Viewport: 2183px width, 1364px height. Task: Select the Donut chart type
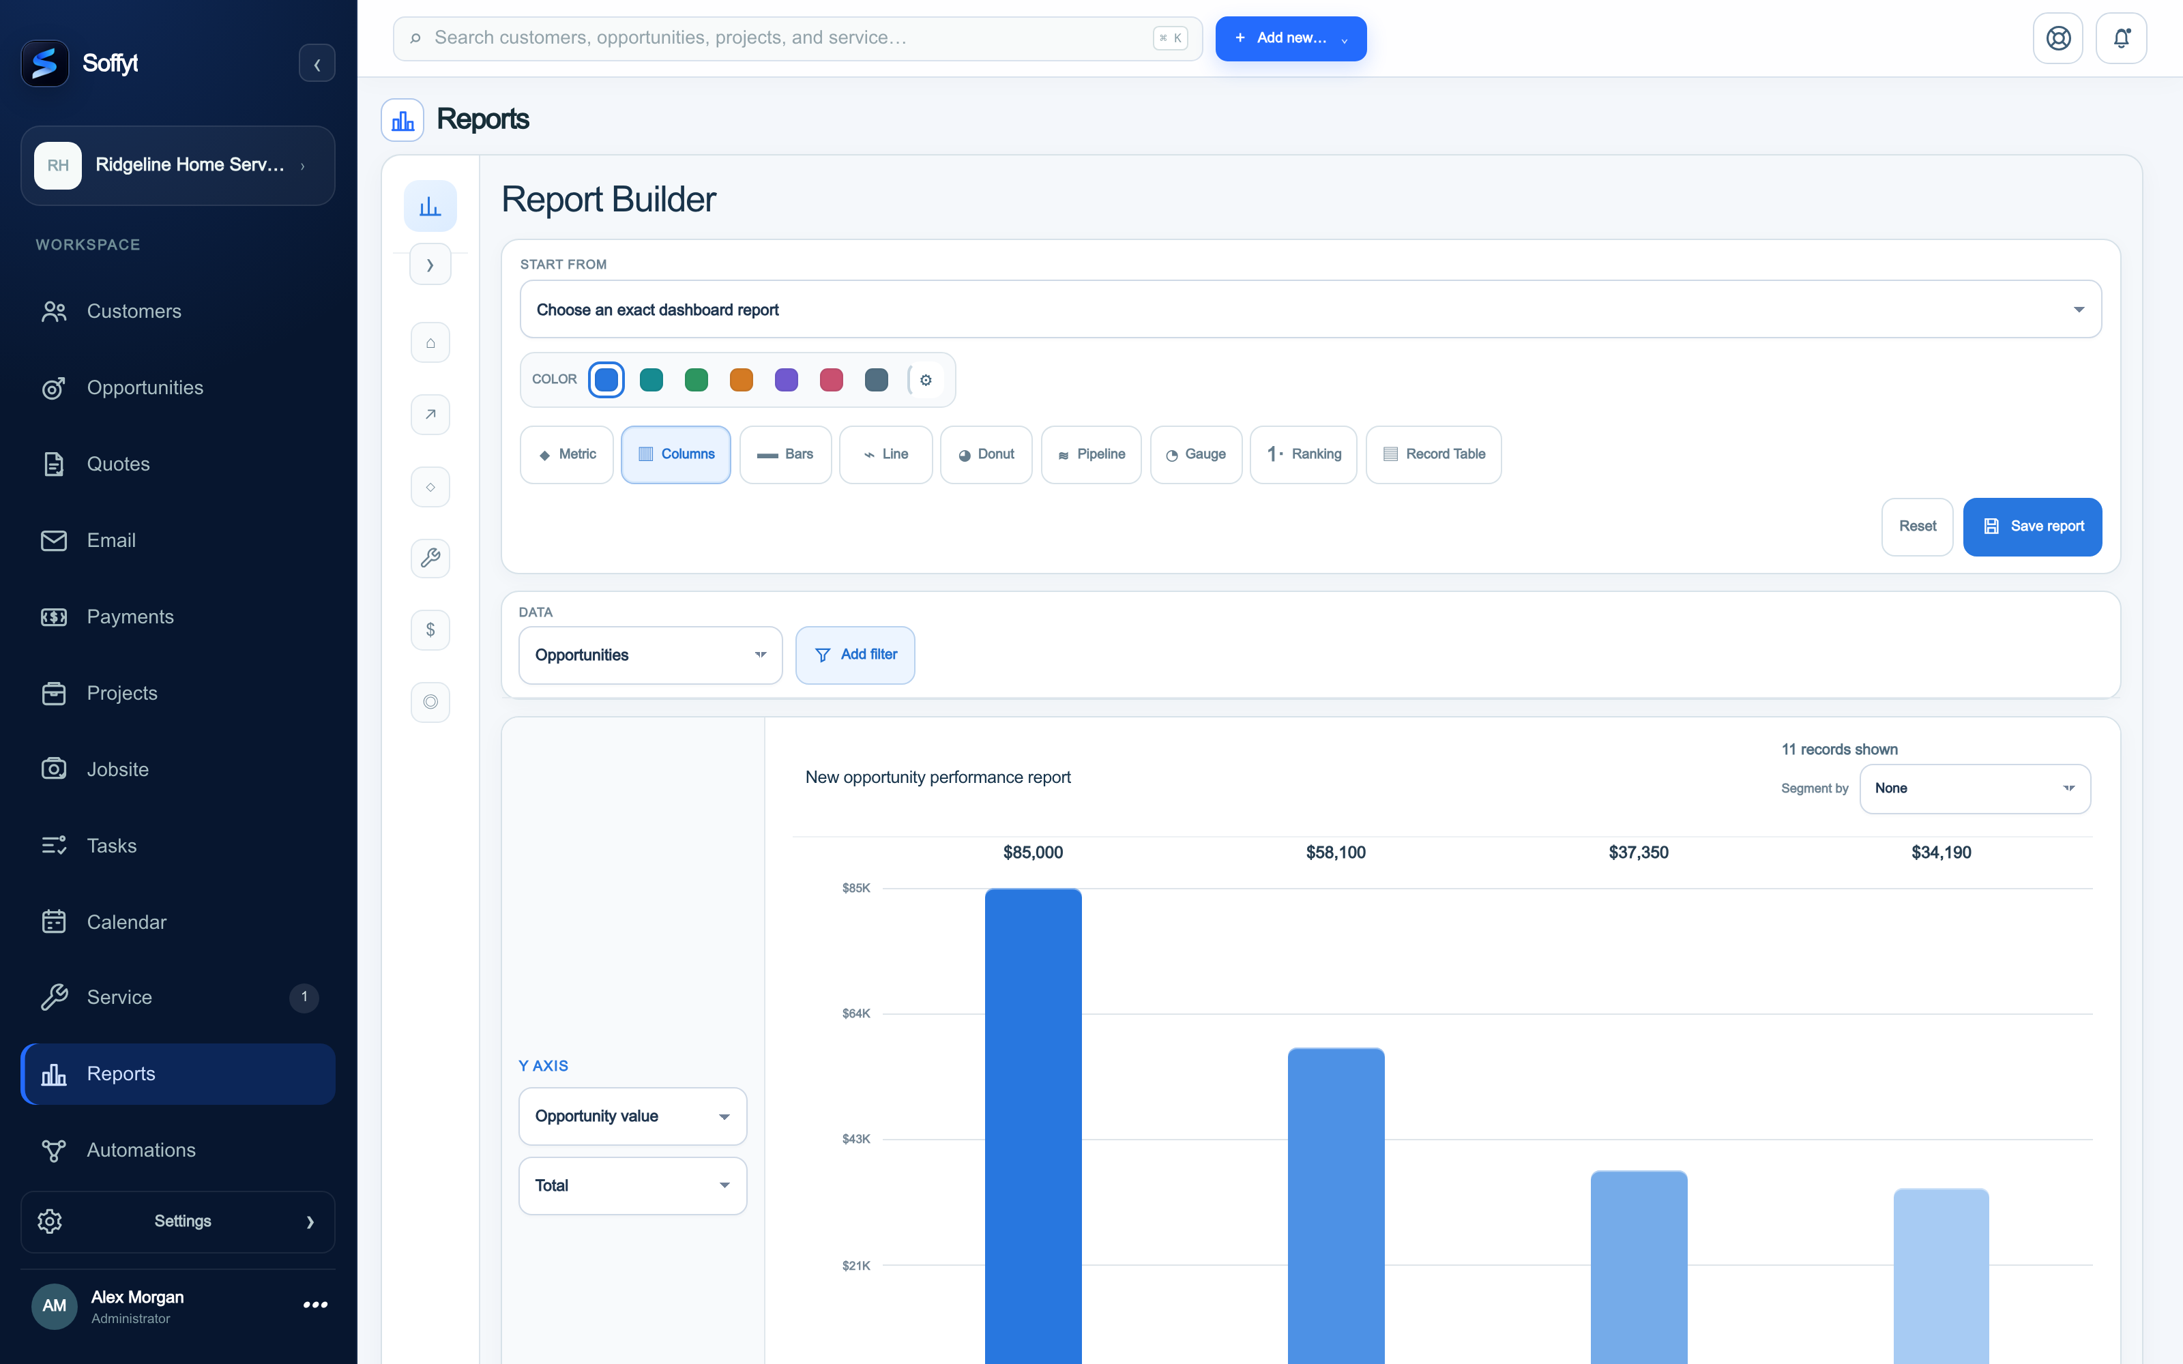(986, 455)
